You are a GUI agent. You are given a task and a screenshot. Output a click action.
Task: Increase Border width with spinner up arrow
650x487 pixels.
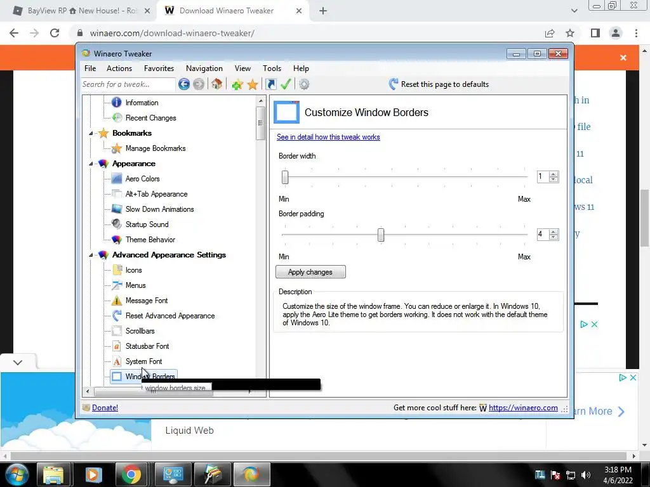click(554, 174)
